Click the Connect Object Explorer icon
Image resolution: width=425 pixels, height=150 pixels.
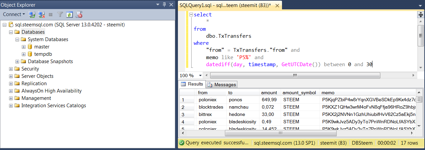[x=32, y=14]
